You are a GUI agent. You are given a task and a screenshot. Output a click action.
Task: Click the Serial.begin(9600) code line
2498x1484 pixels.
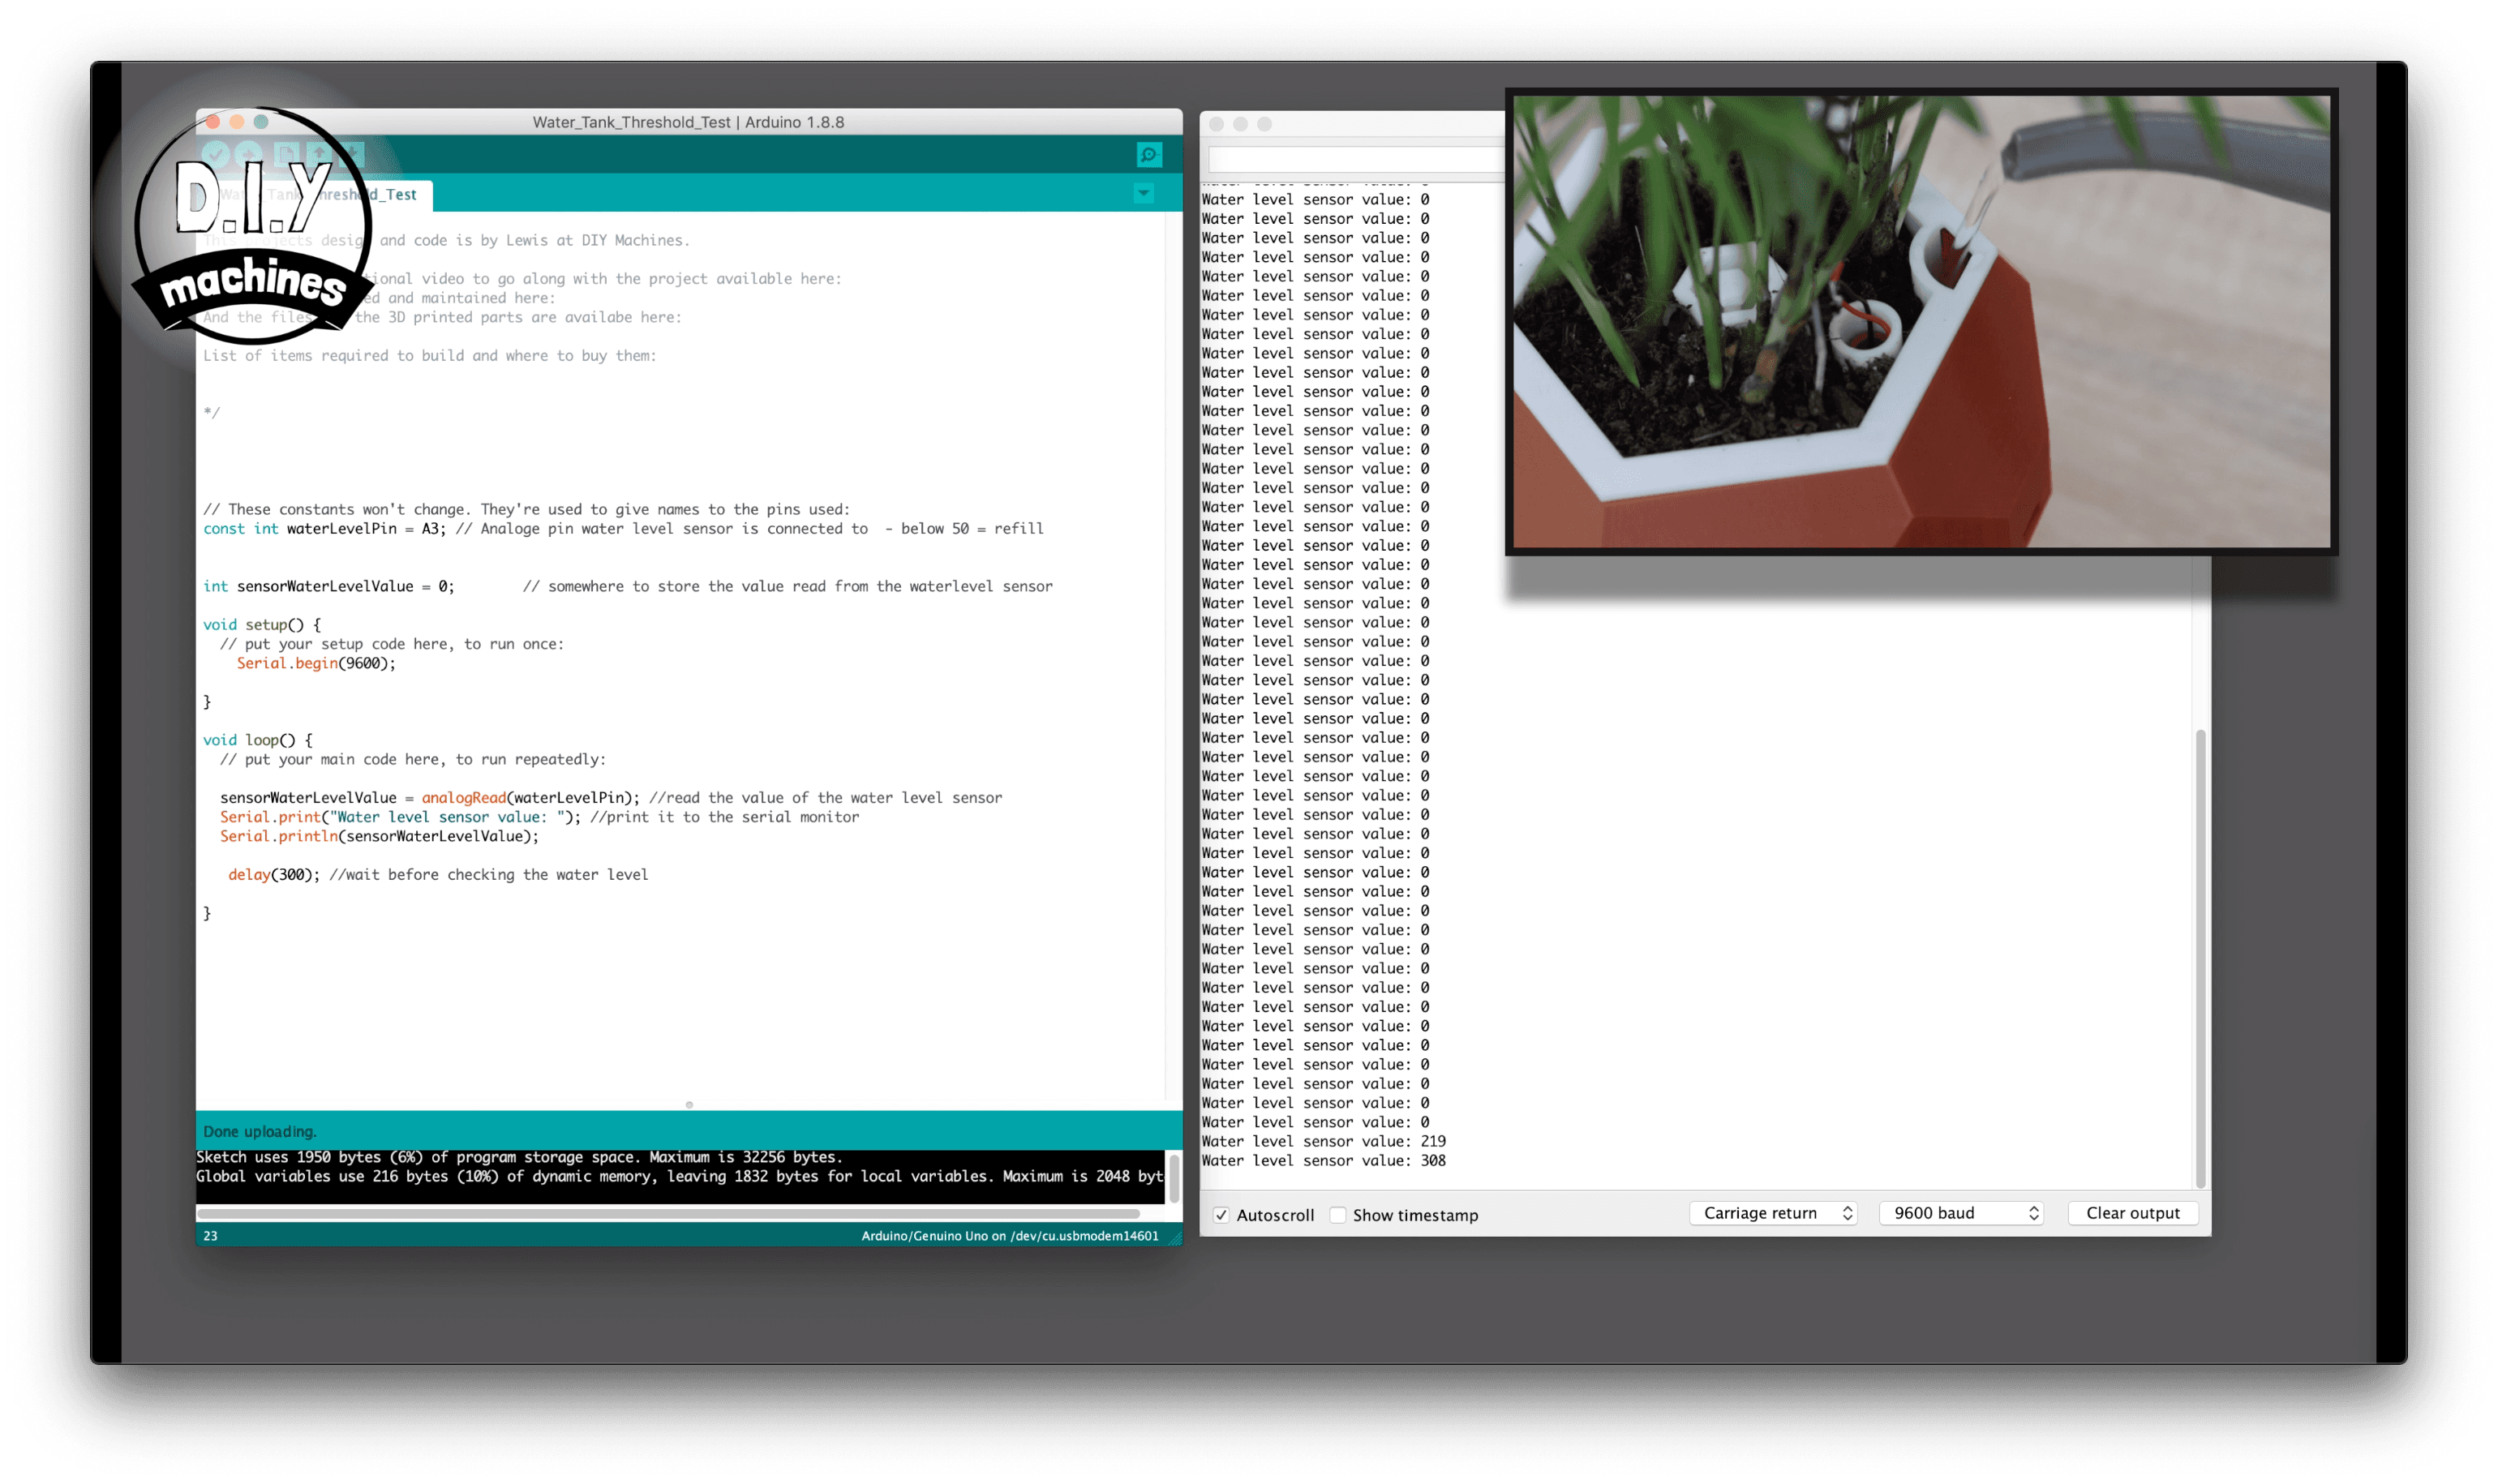(316, 663)
